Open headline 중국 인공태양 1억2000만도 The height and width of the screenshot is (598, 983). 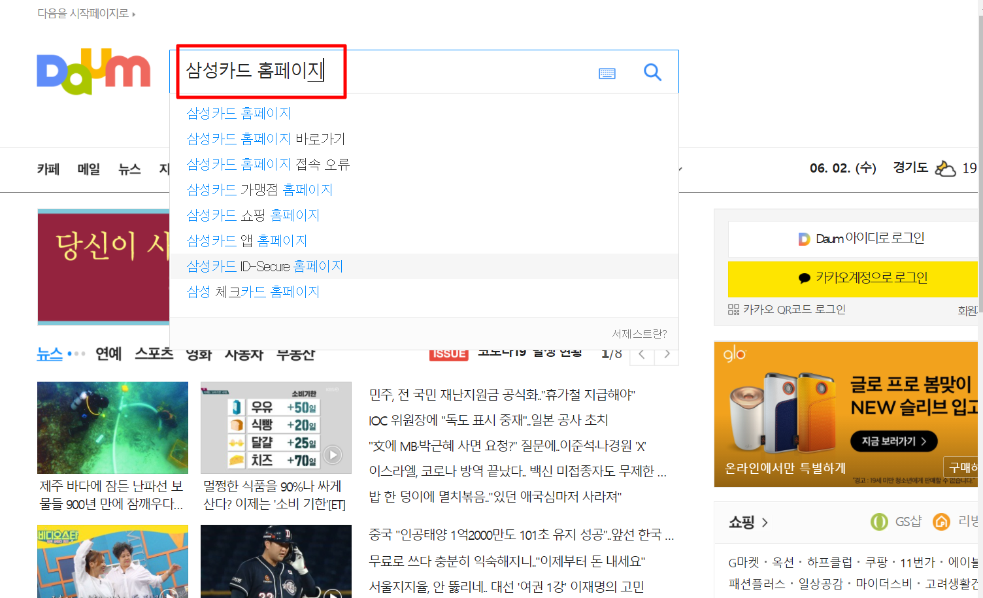click(x=522, y=535)
